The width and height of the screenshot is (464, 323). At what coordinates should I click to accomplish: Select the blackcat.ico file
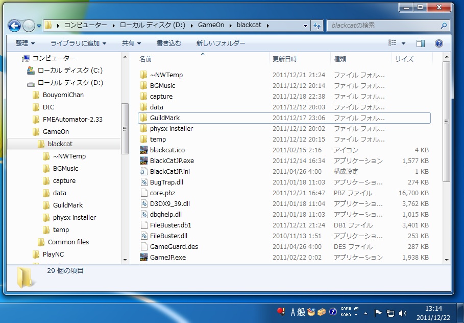pyautogui.click(x=167, y=150)
